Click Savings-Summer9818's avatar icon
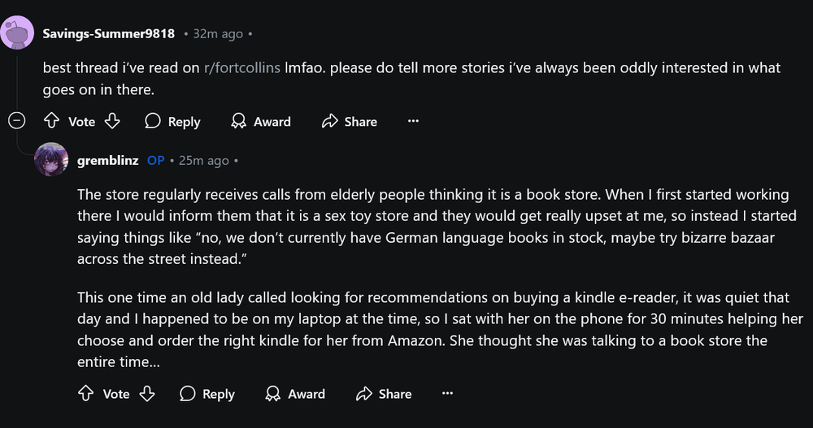The width and height of the screenshot is (813, 428). point(16,33)
